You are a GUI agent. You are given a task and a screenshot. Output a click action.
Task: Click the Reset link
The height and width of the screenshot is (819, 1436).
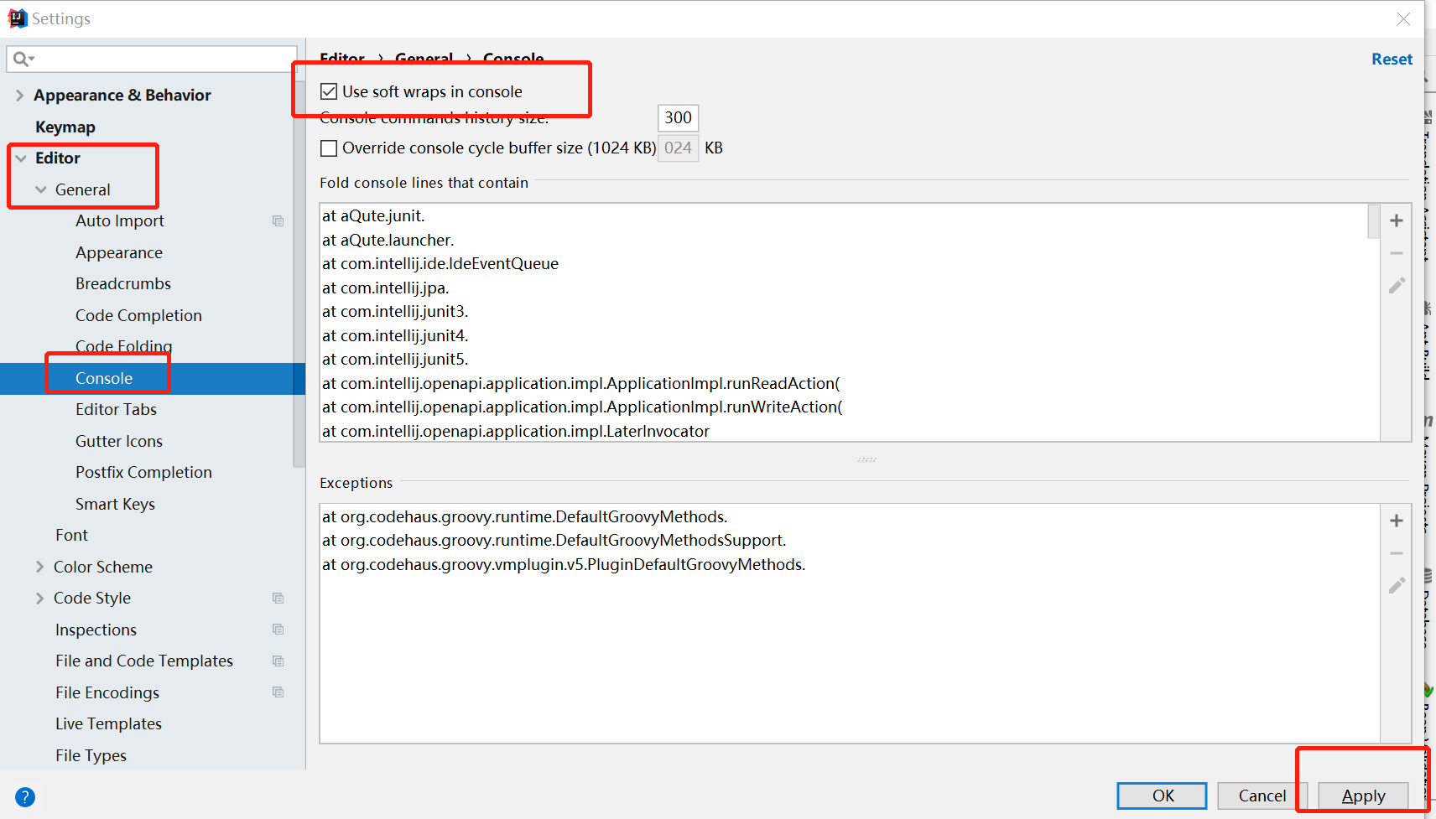pyautogui.click(x=1392, y=60)
